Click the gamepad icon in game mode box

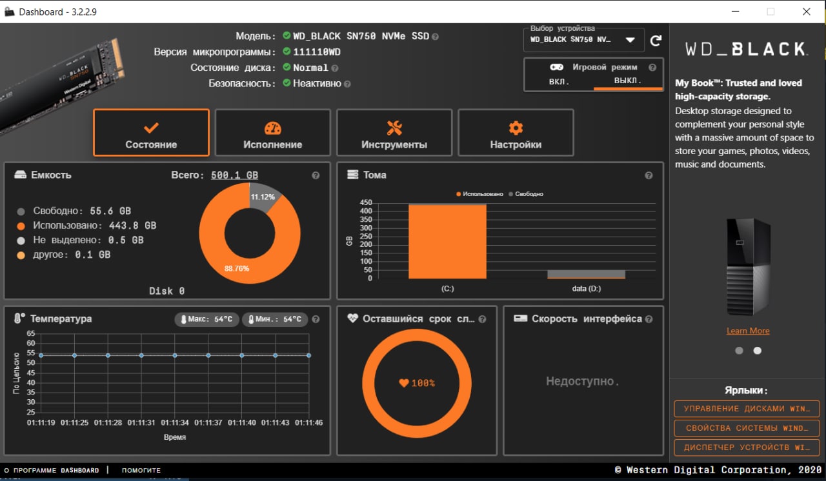(x=556, y=67)
